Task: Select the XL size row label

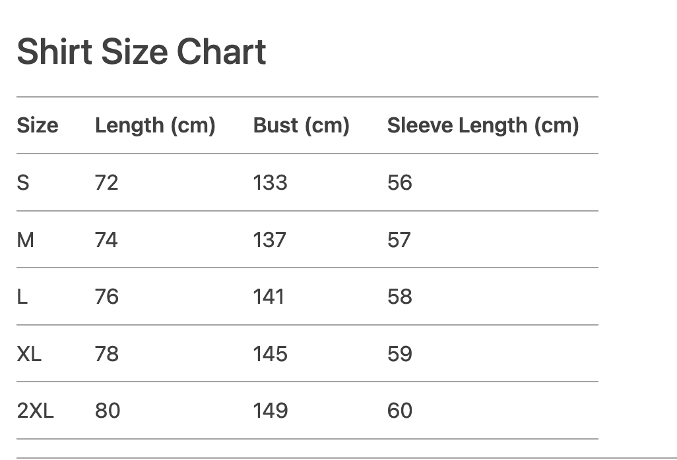Action: tap(29, 354)
